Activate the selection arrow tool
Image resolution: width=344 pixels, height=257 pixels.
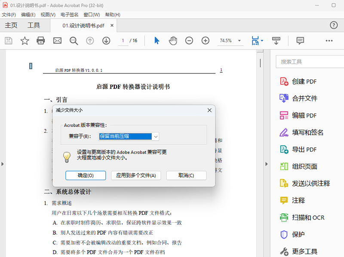point(157,41)
